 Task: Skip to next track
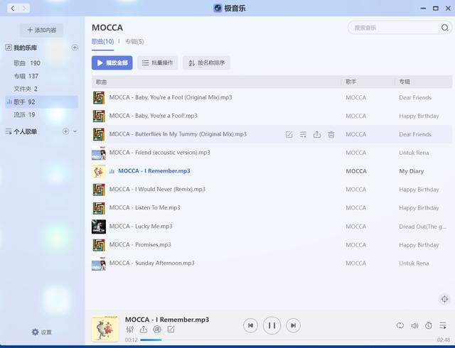(293, 325)
